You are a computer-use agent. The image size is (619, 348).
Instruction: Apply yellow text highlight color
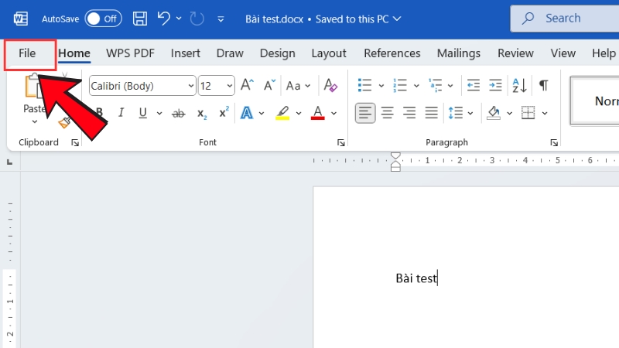pos(282,113)
